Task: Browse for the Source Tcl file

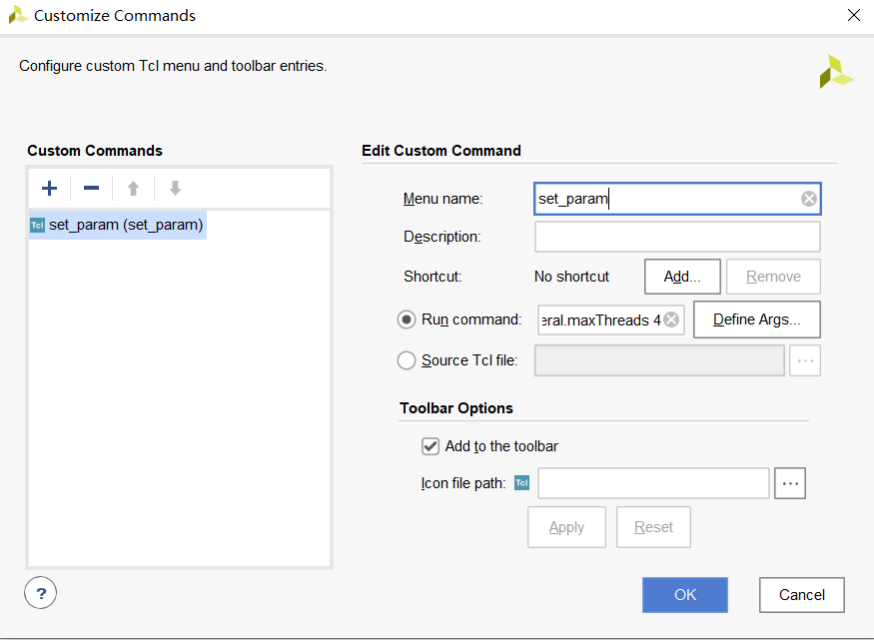Action: click(x=804, y=360)
